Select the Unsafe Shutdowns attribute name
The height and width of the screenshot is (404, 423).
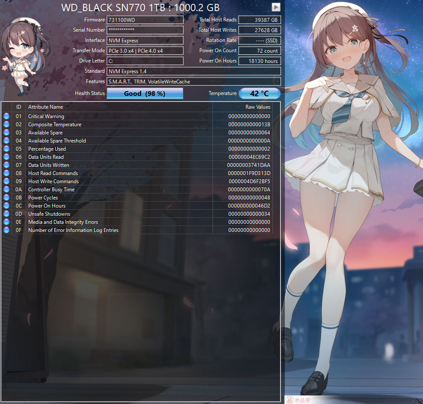coord(49,214)
